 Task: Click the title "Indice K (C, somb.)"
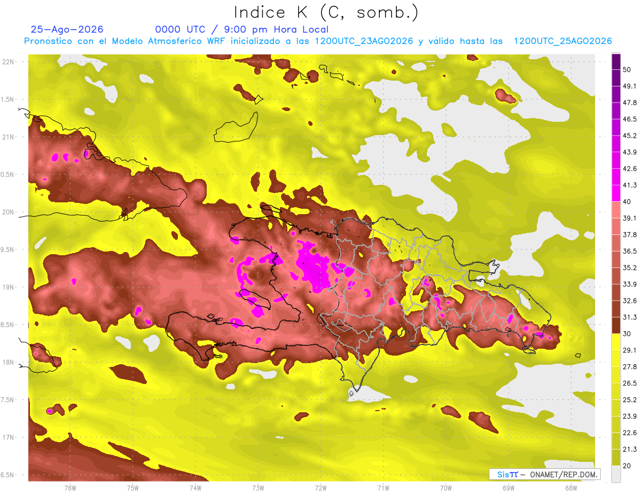pos(326,12)
